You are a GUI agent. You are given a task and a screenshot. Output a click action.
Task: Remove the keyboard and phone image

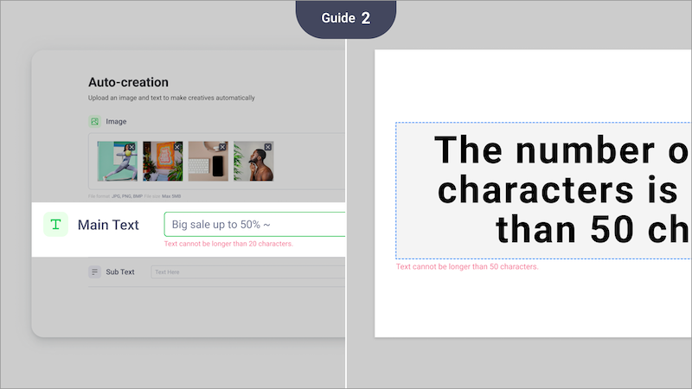coord(222,148)
